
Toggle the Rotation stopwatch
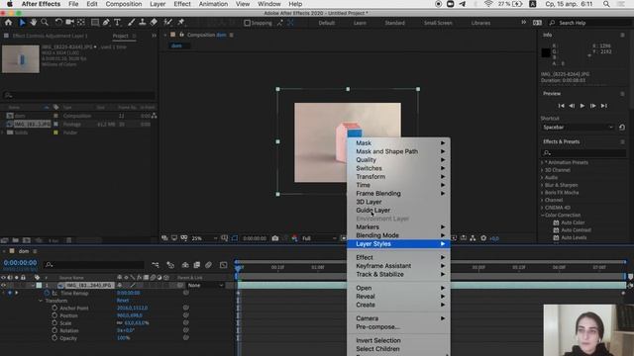click(54, 330)
